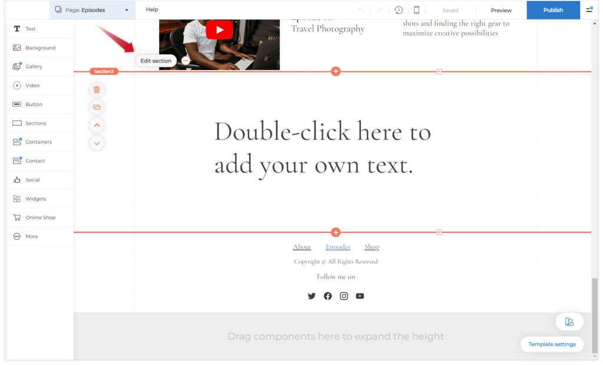Image resolution: width=603 pixels, height=365 pixels.
Task: Open the Episodes footer link
Action: (337, 247)
